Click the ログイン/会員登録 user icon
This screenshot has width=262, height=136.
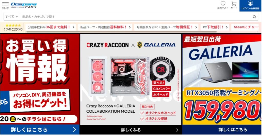point(250,5)
